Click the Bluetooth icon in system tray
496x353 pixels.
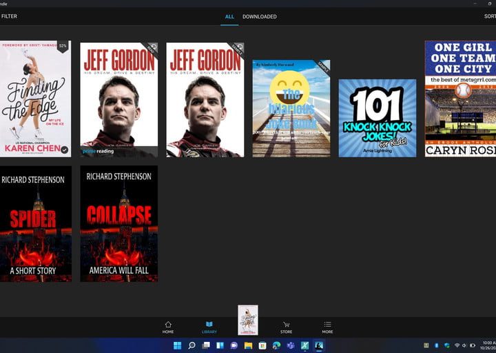point(437,345)
